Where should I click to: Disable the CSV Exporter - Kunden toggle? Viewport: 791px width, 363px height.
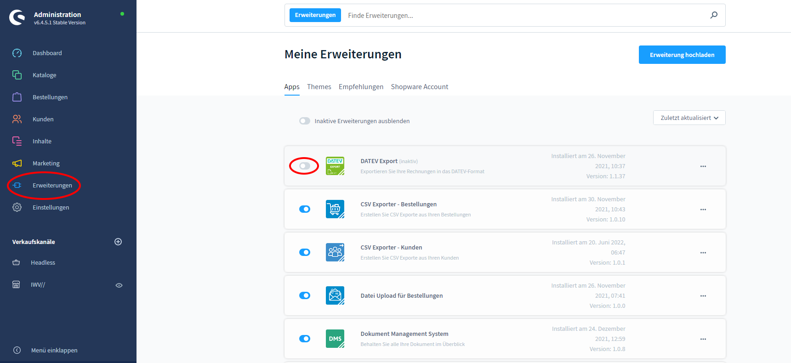[304, 252]
